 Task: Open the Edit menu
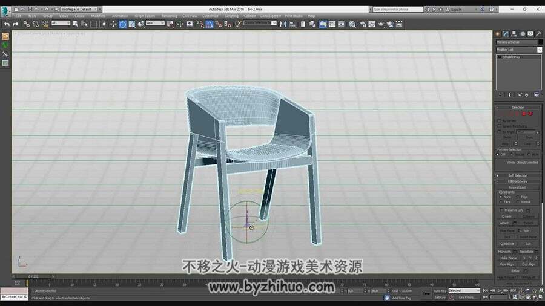click(18, 16)
